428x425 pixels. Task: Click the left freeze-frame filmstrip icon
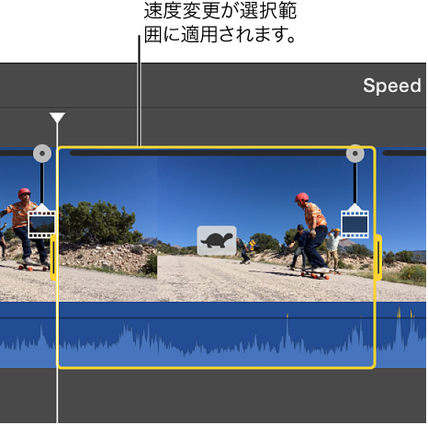tap(41, 224)
